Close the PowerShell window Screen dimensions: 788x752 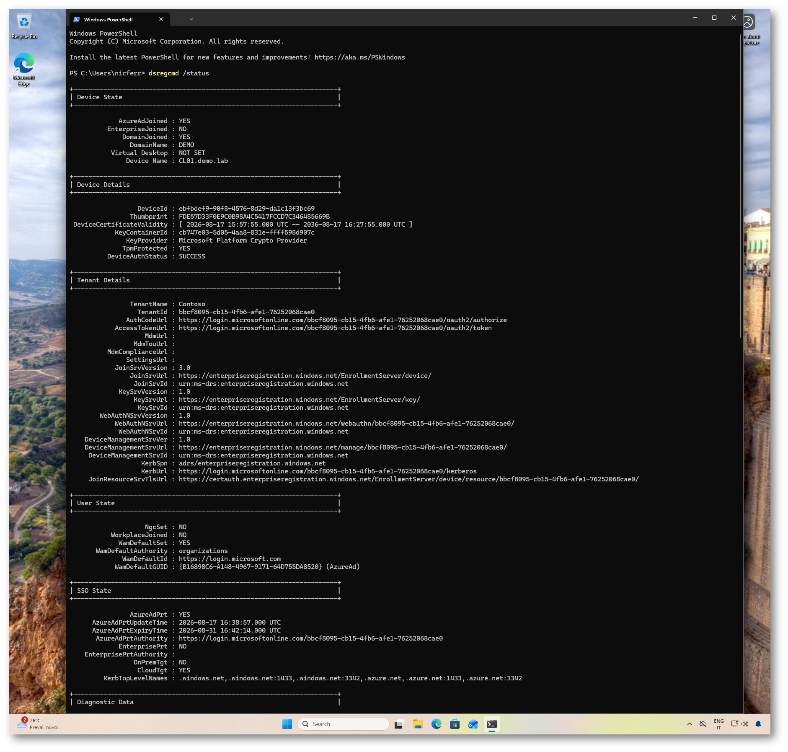point(734,18)
